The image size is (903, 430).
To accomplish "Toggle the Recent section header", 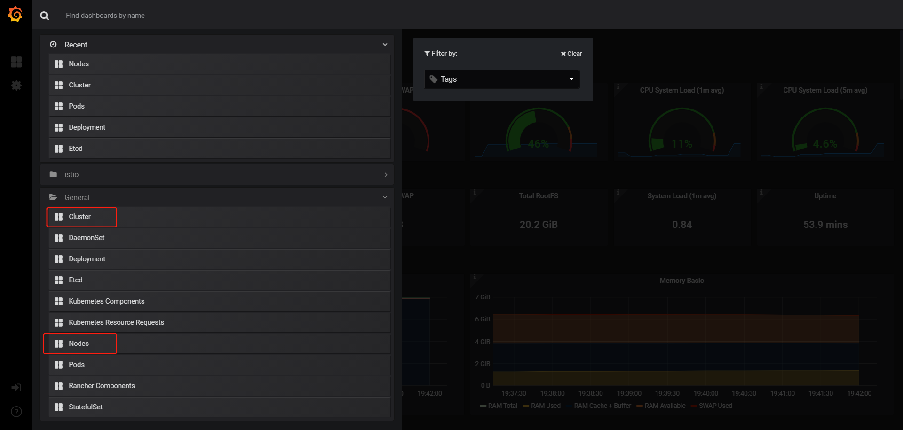I will pos(217,45).
